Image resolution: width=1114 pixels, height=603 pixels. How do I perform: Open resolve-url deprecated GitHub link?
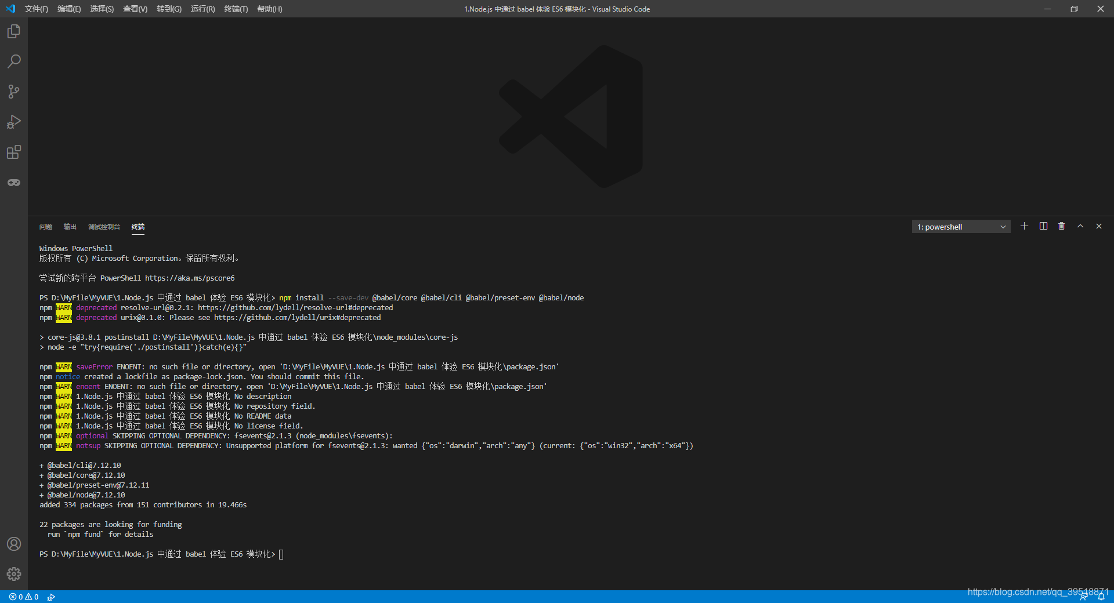[x=295, y=308]
